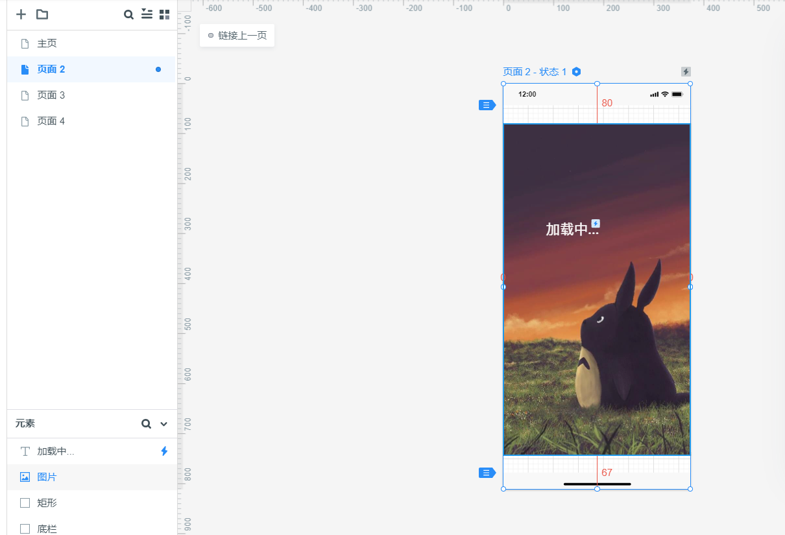Collapse all page groups with the list icon
Screen dimensions: 785x535
coord(147,14)
